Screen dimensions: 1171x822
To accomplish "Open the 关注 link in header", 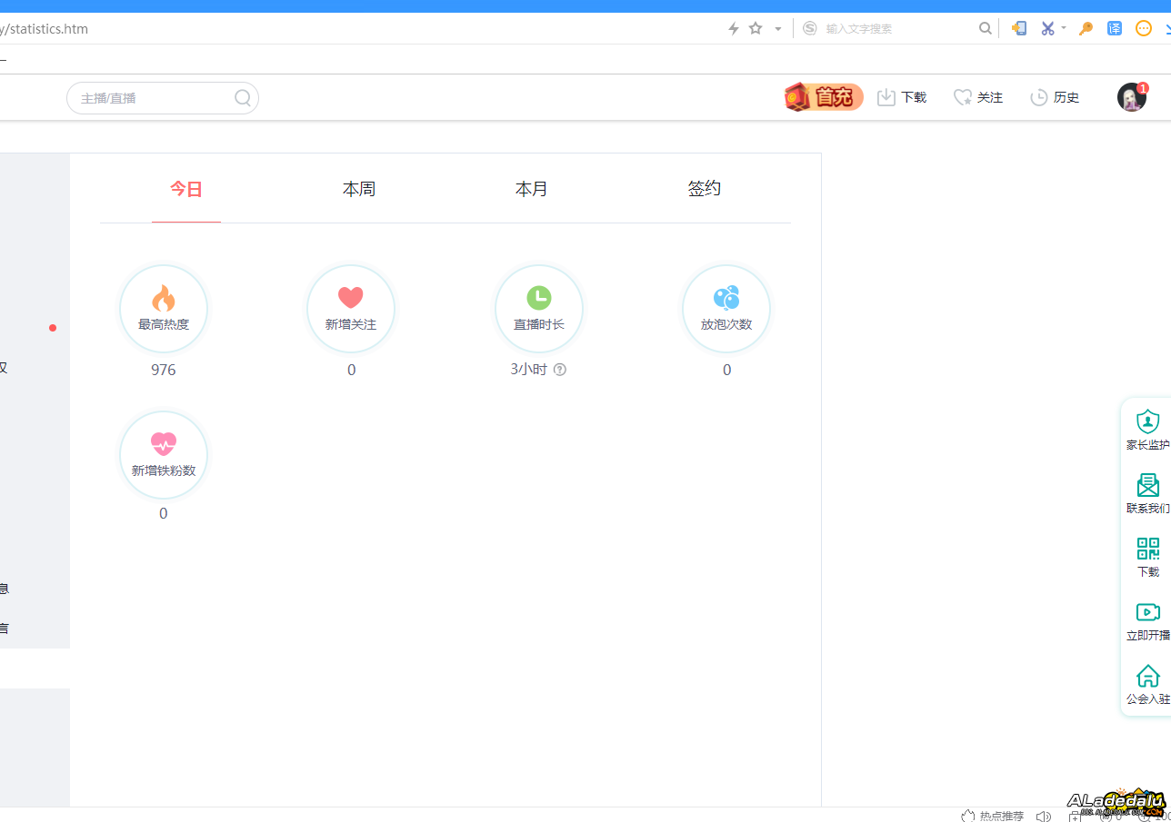I will [x=978, y=97].
